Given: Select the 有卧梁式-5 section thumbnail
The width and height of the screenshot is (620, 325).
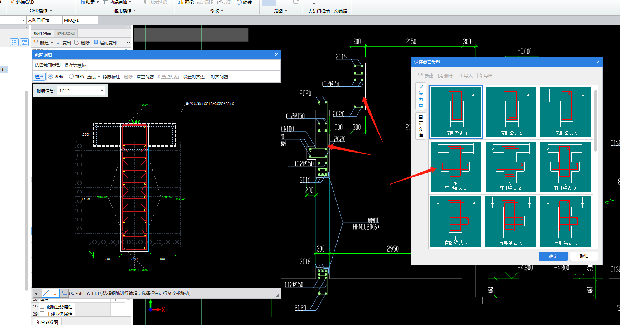Looking at the screenshot, I should click(511, 221).
